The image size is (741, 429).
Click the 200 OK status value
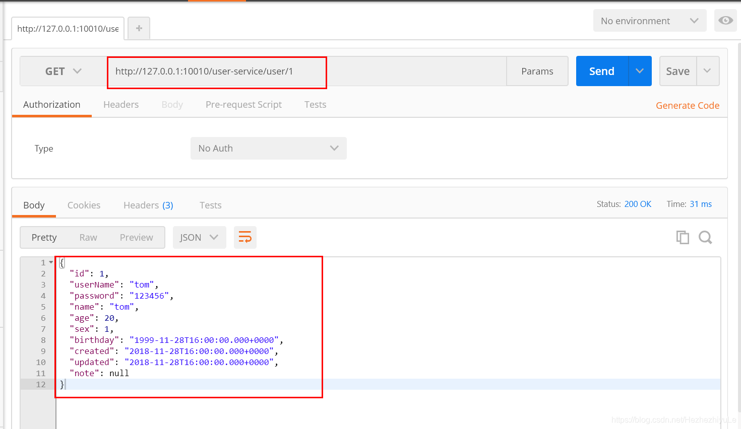coord(638,204)
